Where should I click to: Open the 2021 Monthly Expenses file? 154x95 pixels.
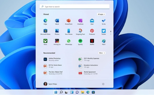(89, 59)
